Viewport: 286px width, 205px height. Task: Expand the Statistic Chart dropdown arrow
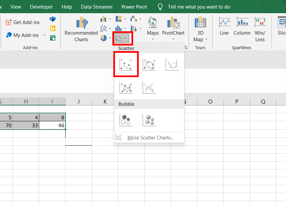click(x=125, y=28)
